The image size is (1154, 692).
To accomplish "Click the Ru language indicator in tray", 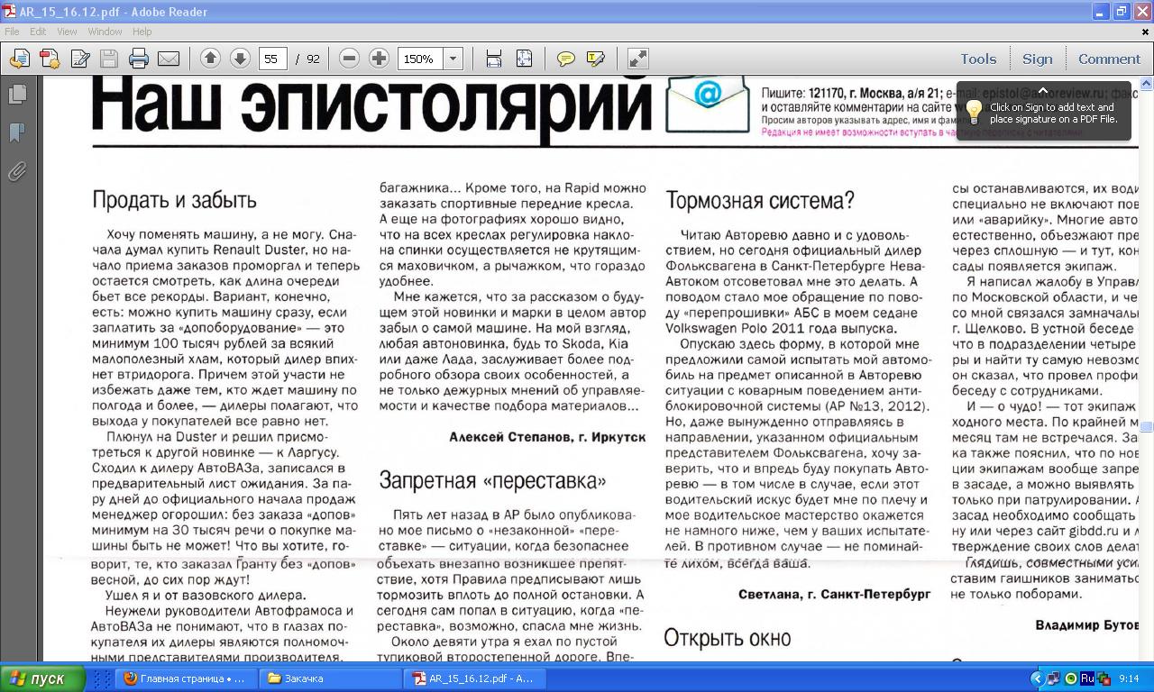I will pos(1087,678).
